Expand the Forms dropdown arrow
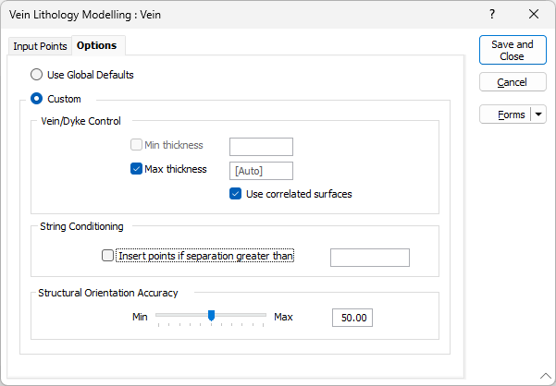Screen dimensions: 556x386 (538, 115)
